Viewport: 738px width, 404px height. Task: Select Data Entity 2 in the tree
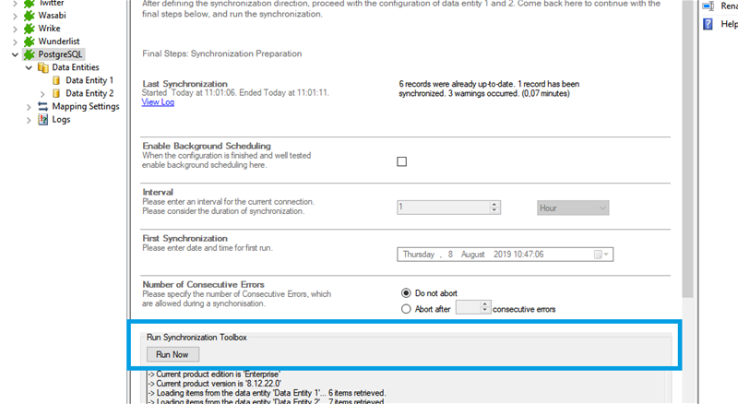pos(89,93)
